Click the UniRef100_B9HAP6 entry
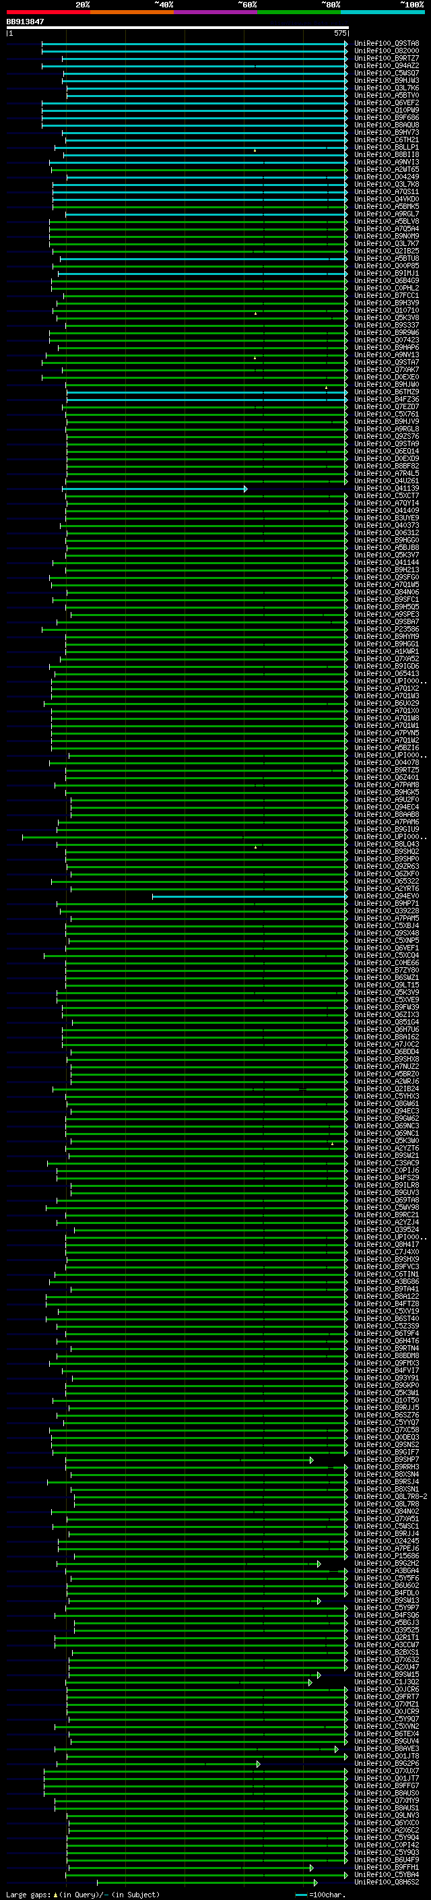Screen dimensions: 431x1900 coord(386,347)
